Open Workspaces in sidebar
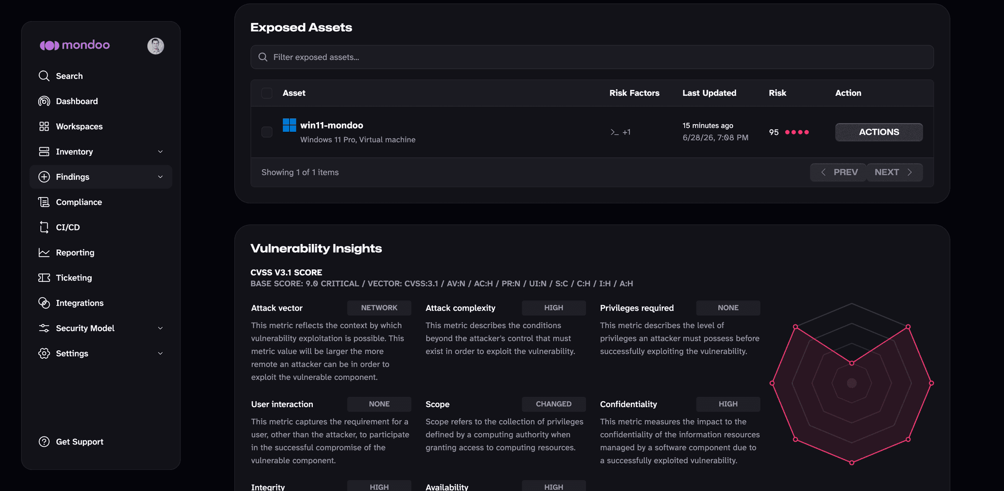Screen dimensions: 1004x491 point(101,126)
